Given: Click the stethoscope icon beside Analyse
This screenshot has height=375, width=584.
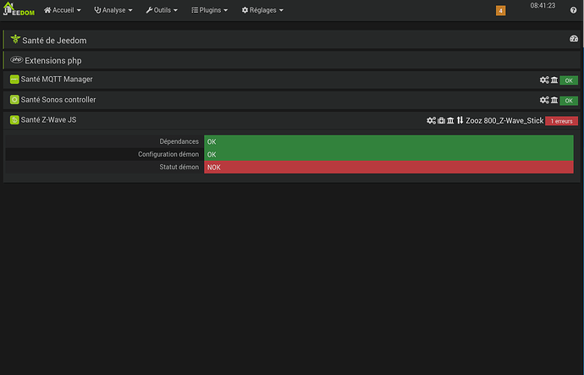Looking at the screenshot, I should [x=97, y=10].
